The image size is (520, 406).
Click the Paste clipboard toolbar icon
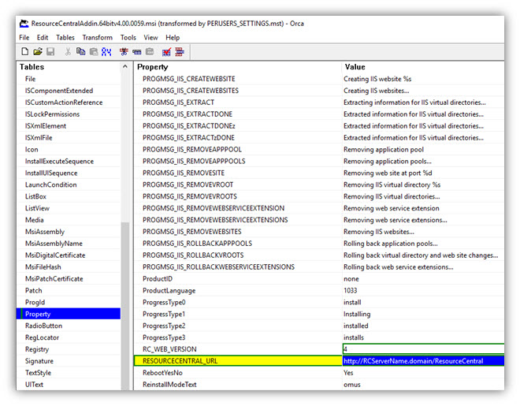(94, 51)
